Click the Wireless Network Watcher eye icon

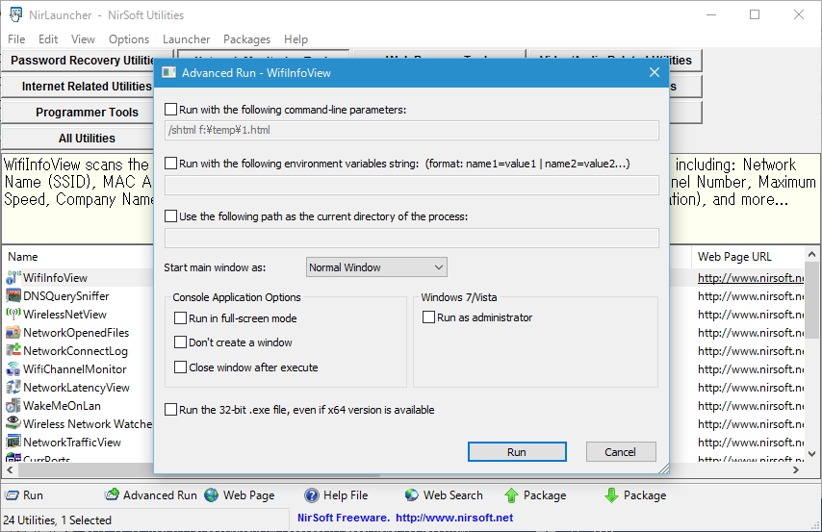13,423
